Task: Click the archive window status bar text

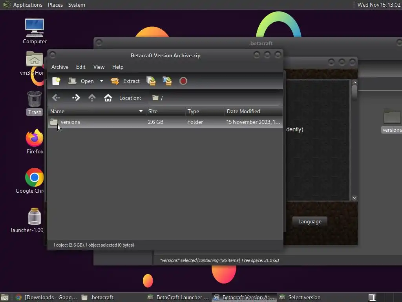Action: (93, 245)
